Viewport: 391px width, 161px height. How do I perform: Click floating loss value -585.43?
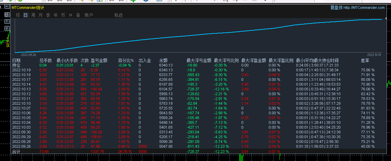click(x=193, y=75)
